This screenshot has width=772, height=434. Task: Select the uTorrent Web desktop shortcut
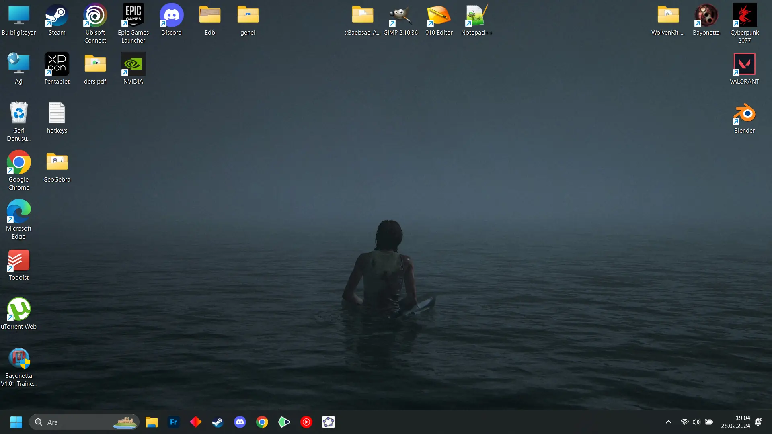19,314
